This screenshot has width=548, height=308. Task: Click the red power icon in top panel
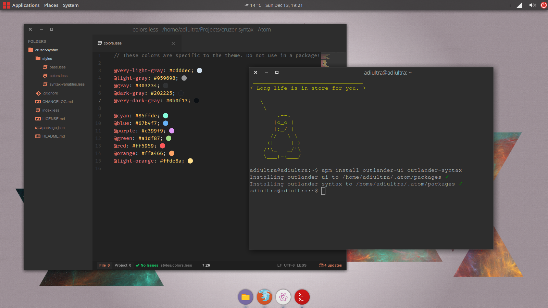click(544, 5)
